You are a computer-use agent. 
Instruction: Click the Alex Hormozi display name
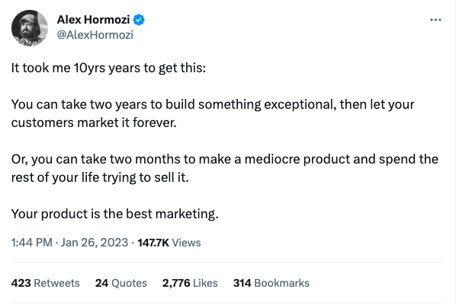point(95,19)
